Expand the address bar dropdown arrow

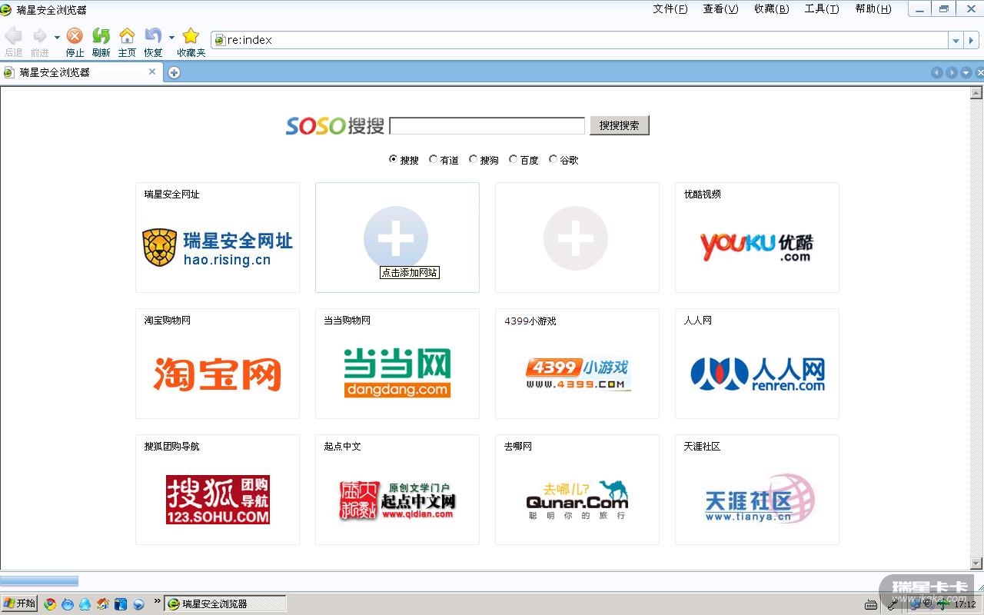click(x=956, y=40)
